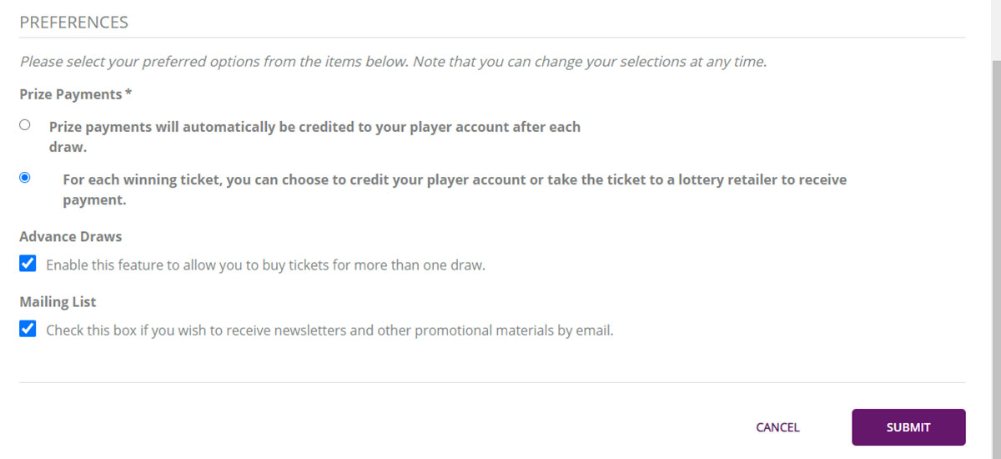Select the per-ticket payment choice radio button

pyautogui.click(x=25, y=177)
